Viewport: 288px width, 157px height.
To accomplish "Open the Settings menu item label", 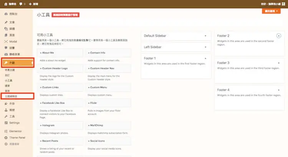I will coord(14,123).
